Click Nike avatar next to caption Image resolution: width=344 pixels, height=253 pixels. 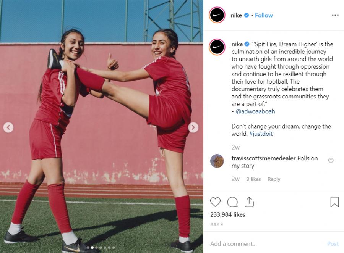217,47
